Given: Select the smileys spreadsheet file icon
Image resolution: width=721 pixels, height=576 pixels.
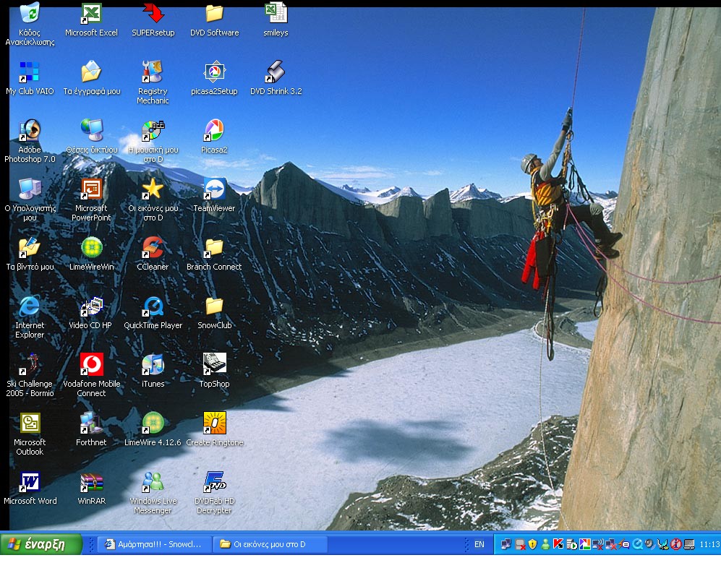Looking at the screenshot, I should tap(276, 13).
